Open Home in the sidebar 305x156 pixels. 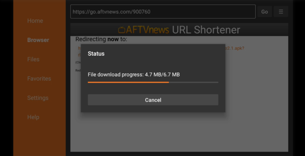(35, 21)
